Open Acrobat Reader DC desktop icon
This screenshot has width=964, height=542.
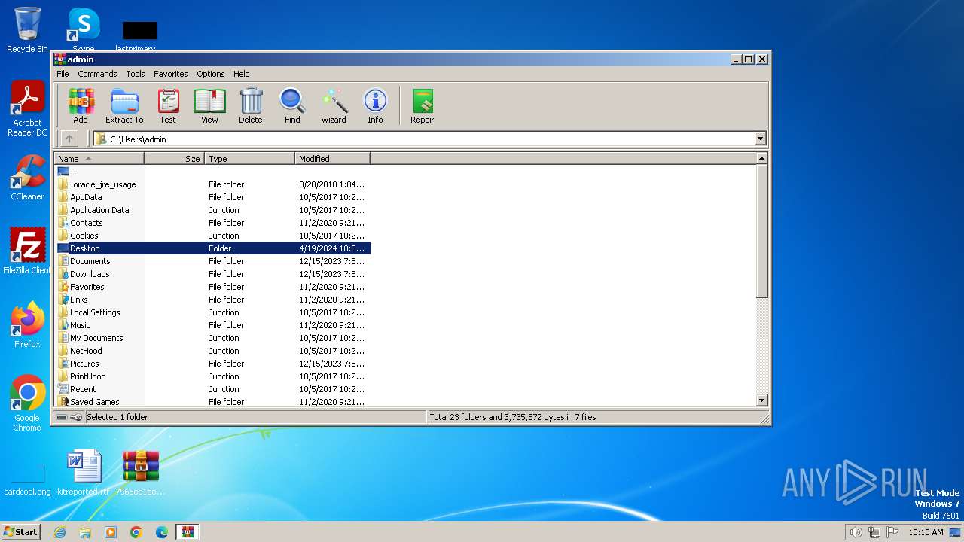tap(27, 109)
